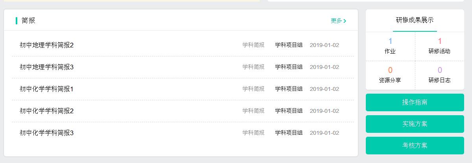This screenshot has width=472, height=163.
Task: Click the 资源分享 count number 0
Action: pos(390,70)
